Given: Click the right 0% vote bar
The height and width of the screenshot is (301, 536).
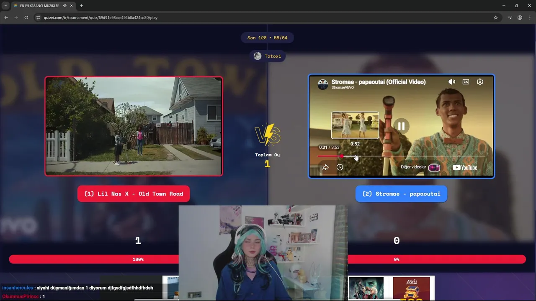Looking at the screenshot, I should pos(436,259).
